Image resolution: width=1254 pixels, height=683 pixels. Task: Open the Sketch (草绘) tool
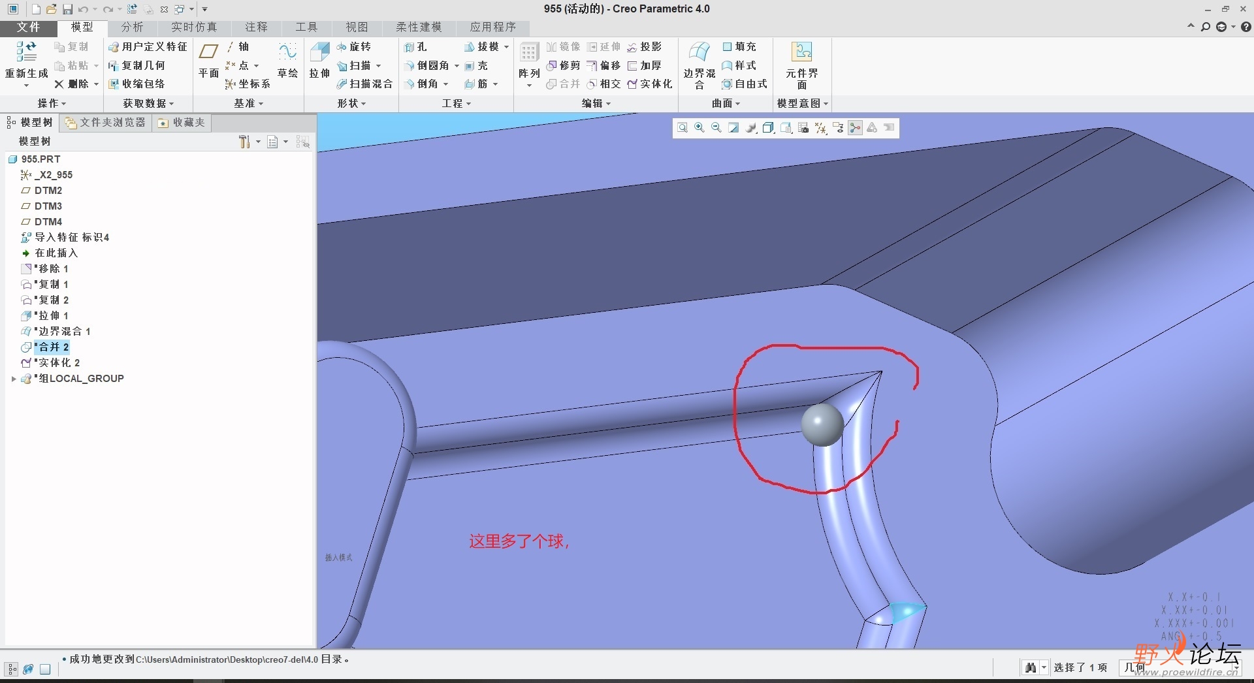coord(287,60)
